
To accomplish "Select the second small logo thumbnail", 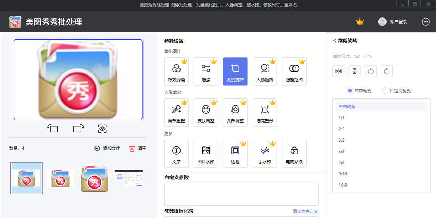I will pos(60,178).
